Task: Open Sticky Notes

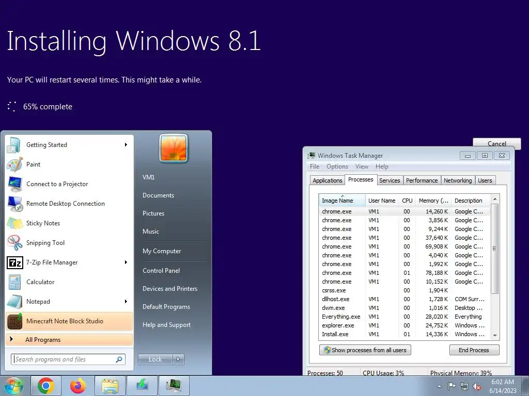Action: coord(69,223)
